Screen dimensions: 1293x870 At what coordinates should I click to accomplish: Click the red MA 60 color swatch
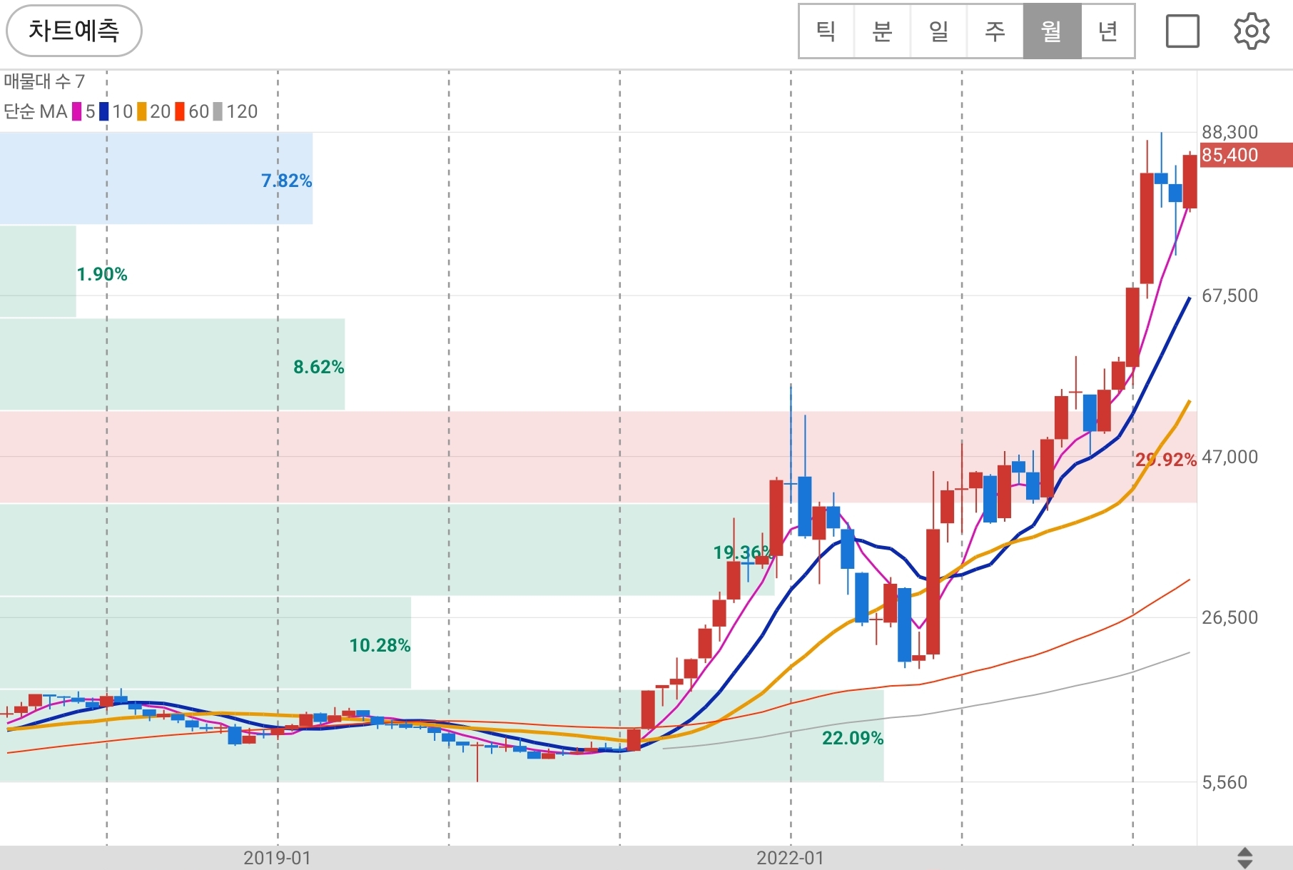click(180, 111)
